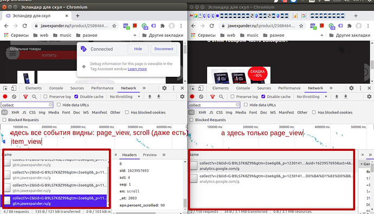Toggle Preserve log in right DevTools
Image resolution: width=374 pixels, height=214 pixels.
point(233,97)
